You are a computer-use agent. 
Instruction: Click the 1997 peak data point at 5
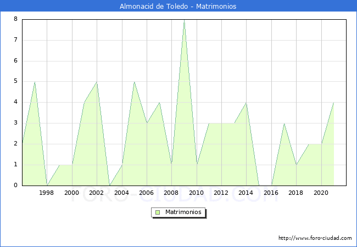(x=35, y=82)
